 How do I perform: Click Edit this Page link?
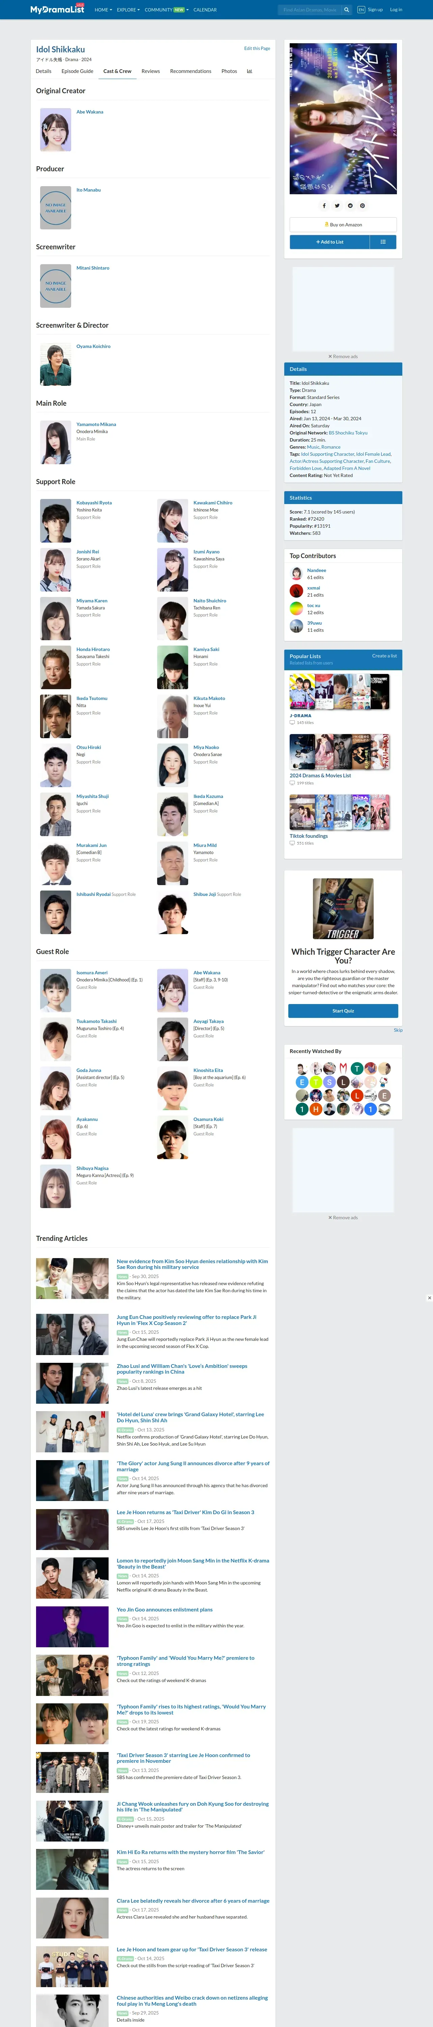(257, 48)
